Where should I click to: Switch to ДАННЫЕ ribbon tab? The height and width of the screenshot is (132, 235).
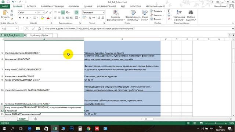(88, 7)
